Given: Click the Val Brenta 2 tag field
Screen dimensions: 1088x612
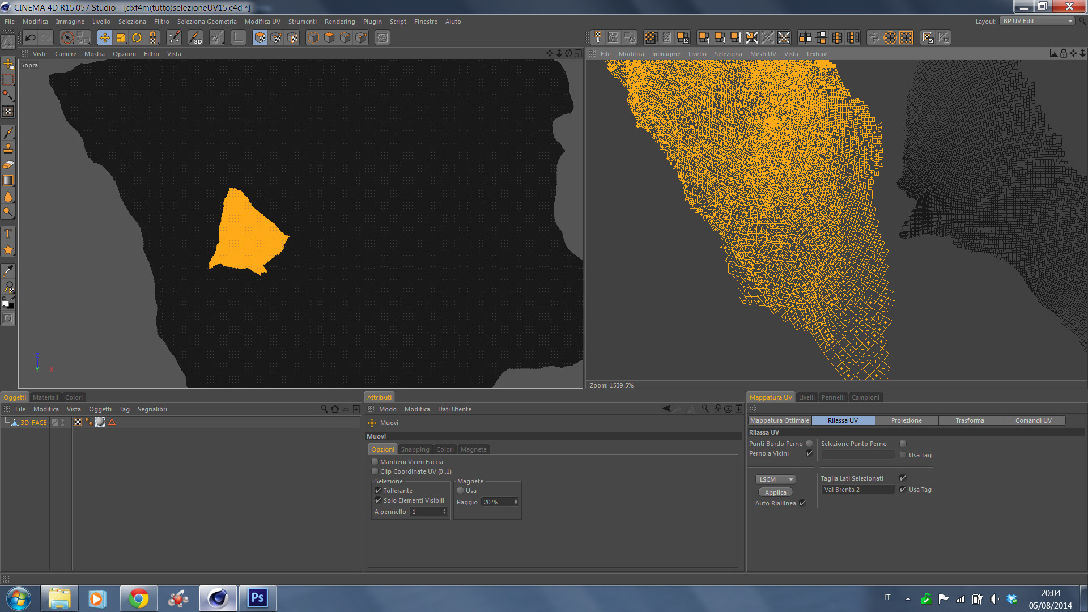Looking at the screenshot, I should pos(857,490).
